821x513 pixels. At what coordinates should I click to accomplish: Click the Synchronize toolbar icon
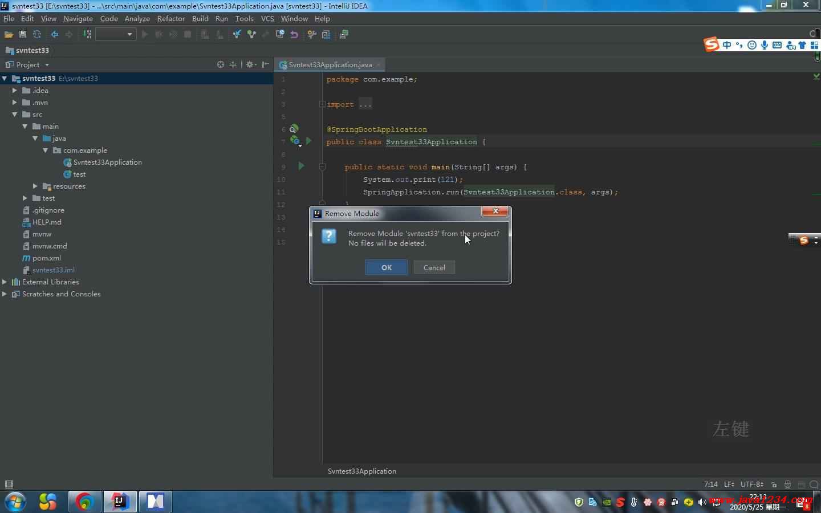[x=37, y=34]
